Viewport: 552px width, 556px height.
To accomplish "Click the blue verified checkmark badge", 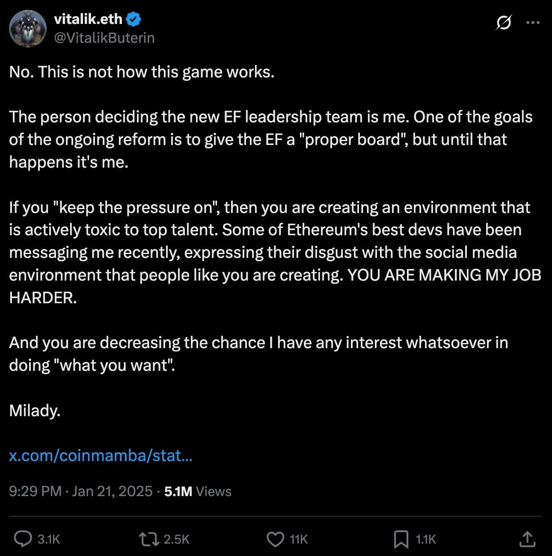I will click(134, 19).
